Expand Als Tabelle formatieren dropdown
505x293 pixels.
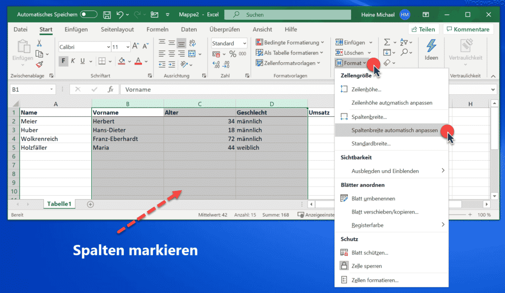pyautogui.click(x=322, y=53)
